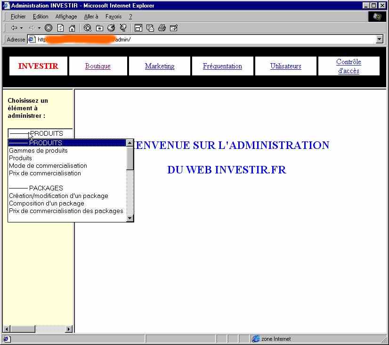
Task: Stop page loading with the Stop icon
Action: pyautogui.click(x=49, y=28)
